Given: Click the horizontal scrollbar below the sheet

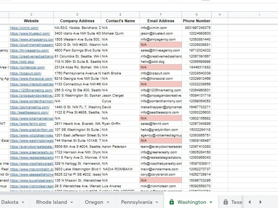Looking at the screenshot, I should [x=82, y=193].
